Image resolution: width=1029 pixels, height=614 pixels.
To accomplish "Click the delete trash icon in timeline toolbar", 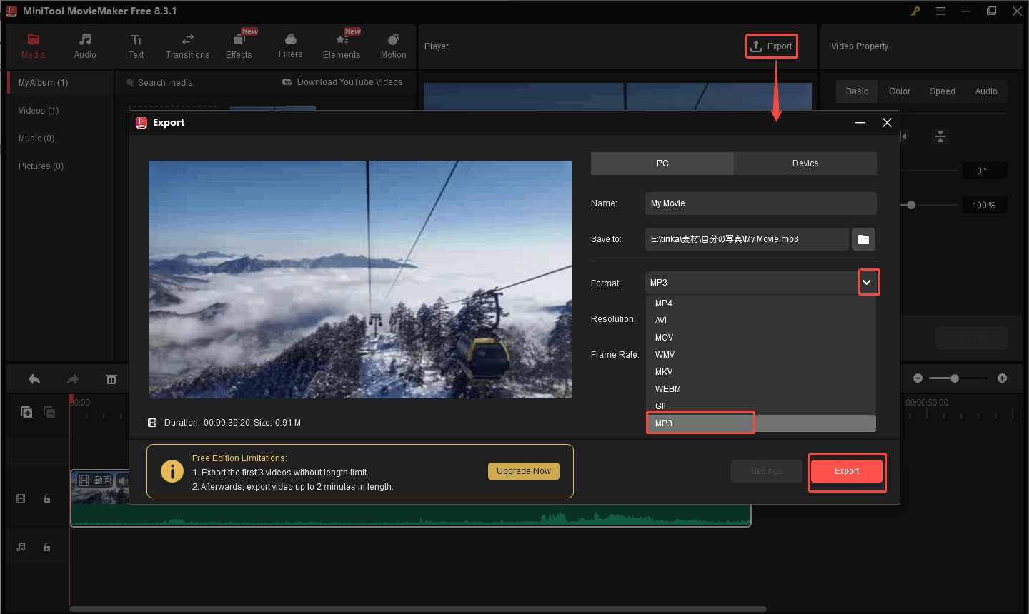I will pos(111,378).
